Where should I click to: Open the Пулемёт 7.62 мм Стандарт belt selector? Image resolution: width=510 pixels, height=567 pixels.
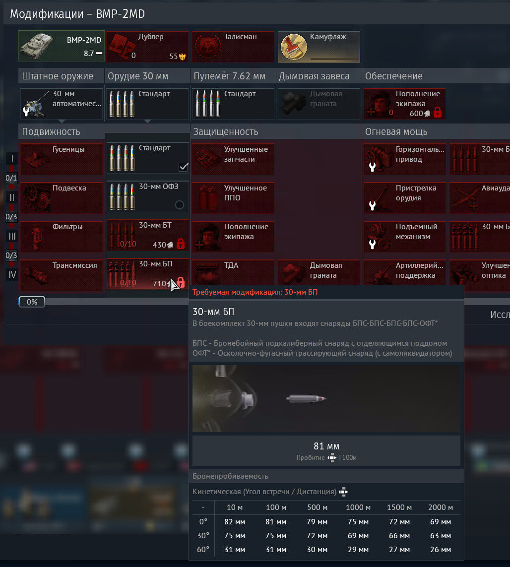[x=233, y=104]
